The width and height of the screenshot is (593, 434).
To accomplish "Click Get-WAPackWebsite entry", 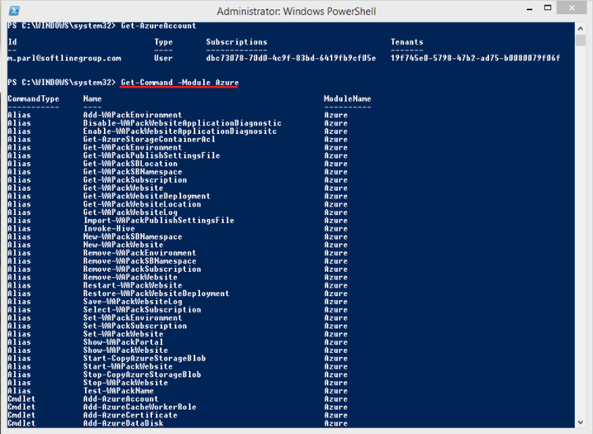I will pos(123,188).
